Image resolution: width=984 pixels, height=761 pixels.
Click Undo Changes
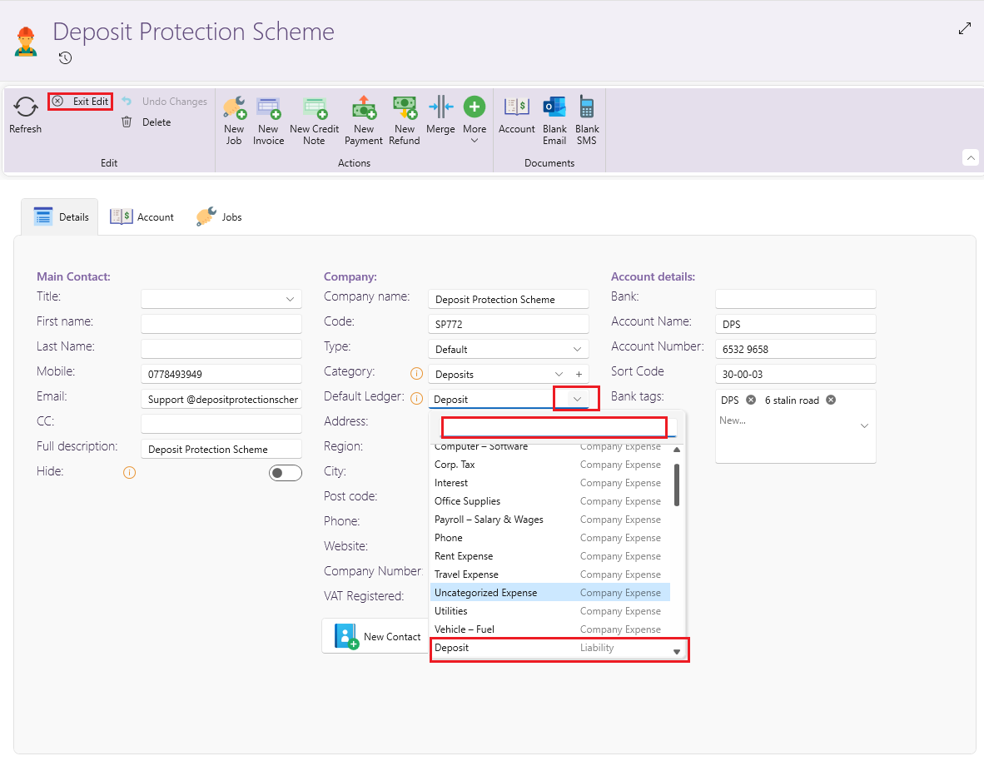[x=165, y=101]
